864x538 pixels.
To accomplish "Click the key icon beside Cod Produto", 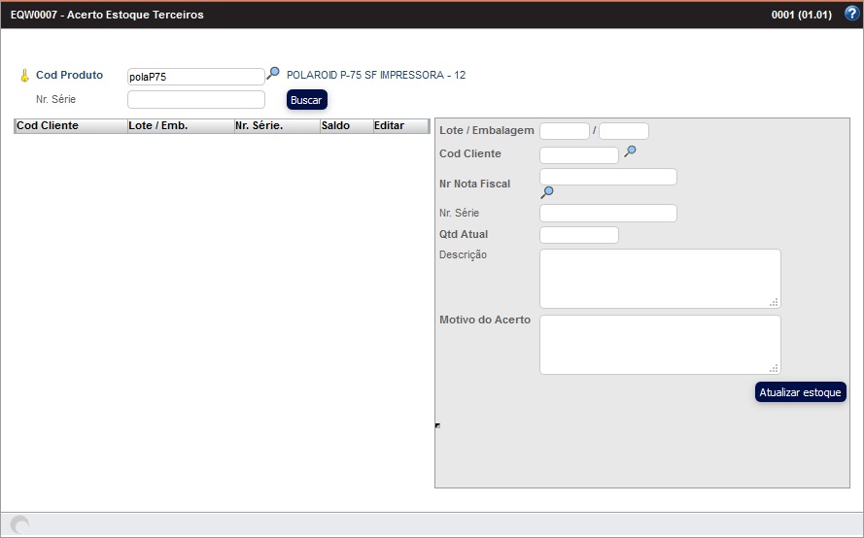I will 24,76.
